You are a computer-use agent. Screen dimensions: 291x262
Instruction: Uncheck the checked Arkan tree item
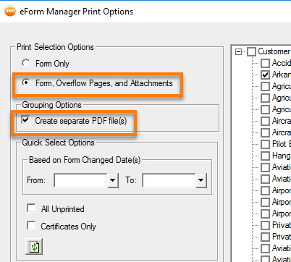(x=265, y=75)
